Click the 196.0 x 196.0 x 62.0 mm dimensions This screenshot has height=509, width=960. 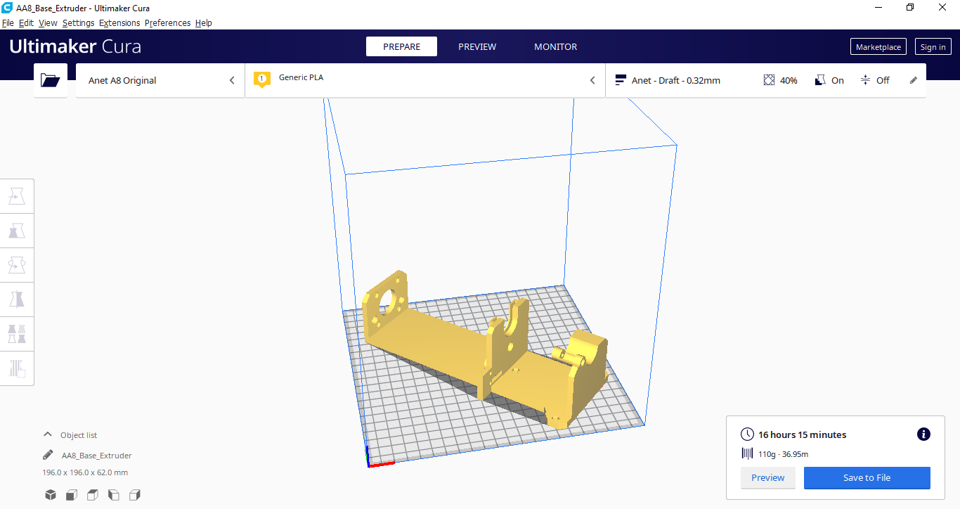click(x=85, y=472)
